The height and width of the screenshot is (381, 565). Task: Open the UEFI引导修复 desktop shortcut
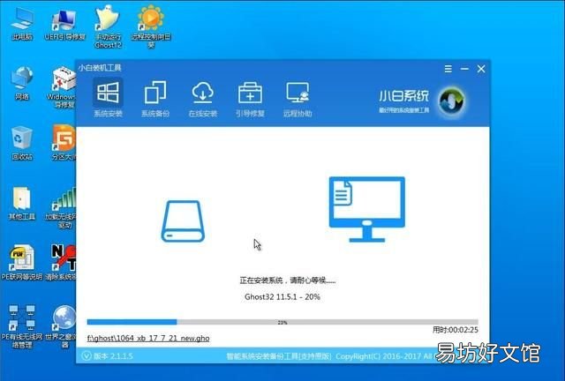point(64,24)
